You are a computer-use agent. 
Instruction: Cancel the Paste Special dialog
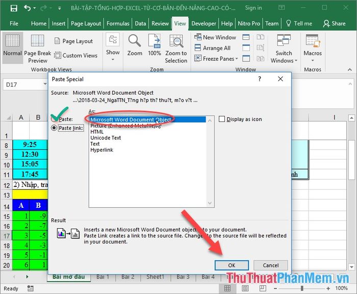coord(270,265)
